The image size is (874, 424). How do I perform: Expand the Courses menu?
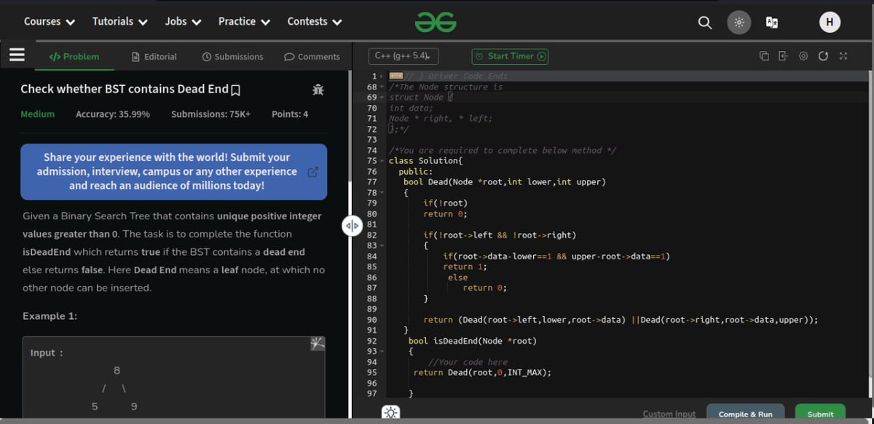[48, 22]
